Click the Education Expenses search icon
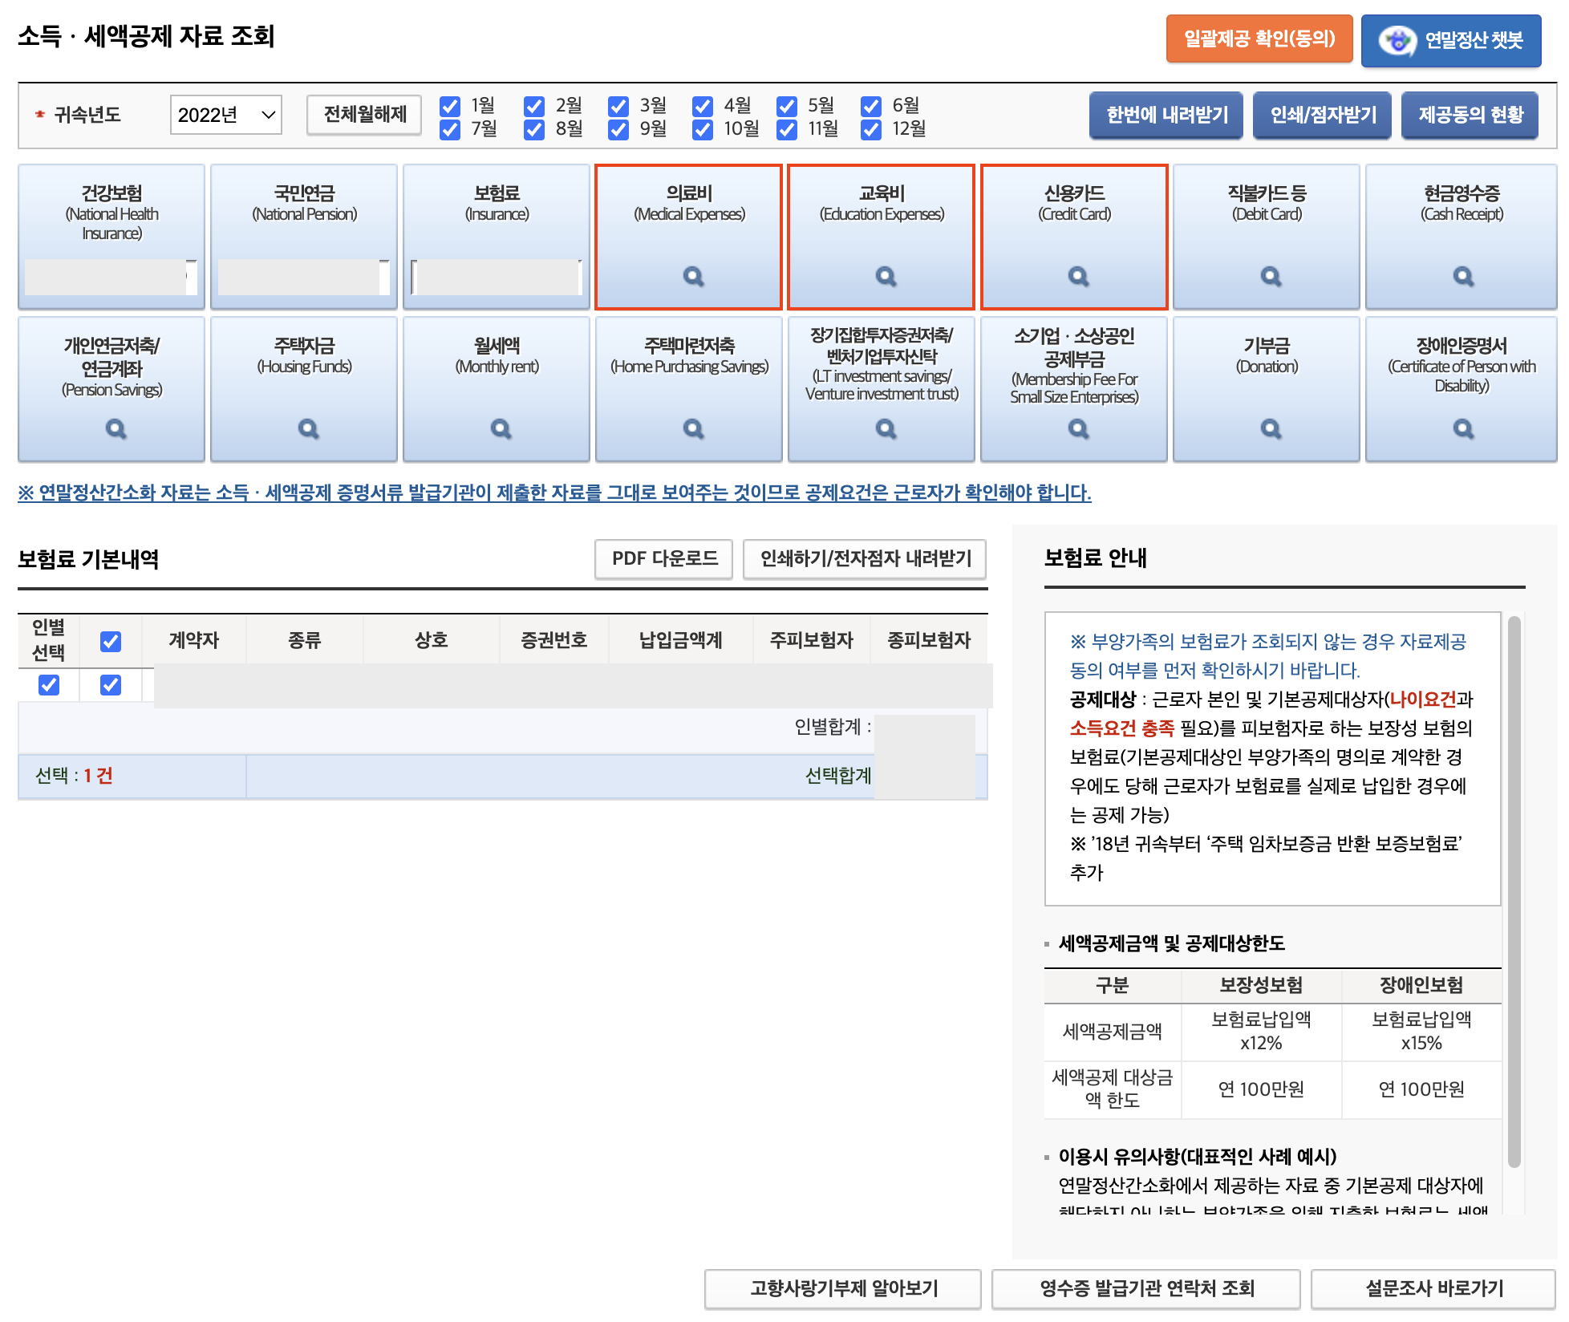Viewport: 1569px width, 1322px height. (x=886, y=277)
